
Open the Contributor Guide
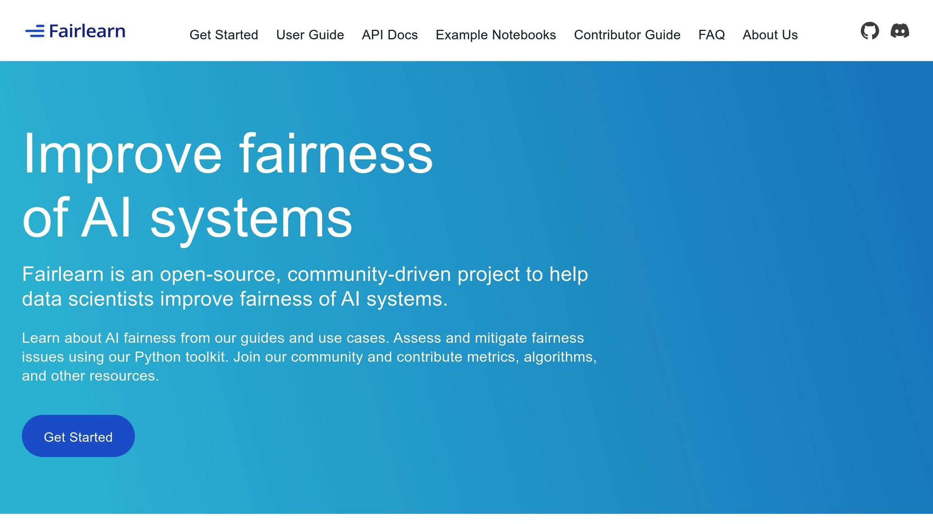[x=627, y=35]
